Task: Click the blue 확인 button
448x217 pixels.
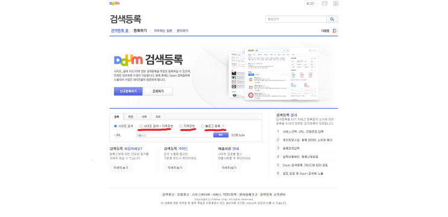Action: click(221, 135)
